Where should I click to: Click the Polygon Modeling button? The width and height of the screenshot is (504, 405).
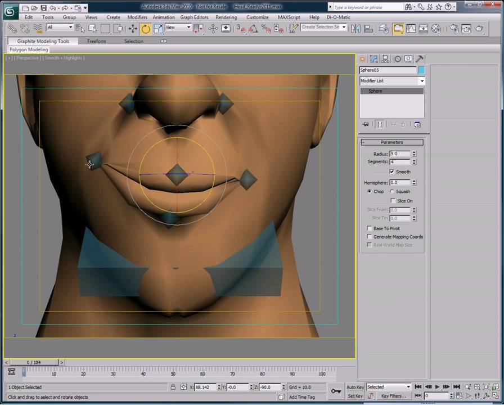pos(29,49)
